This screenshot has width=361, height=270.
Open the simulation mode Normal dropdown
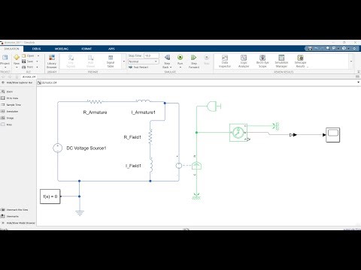click(x=143, y=61)
